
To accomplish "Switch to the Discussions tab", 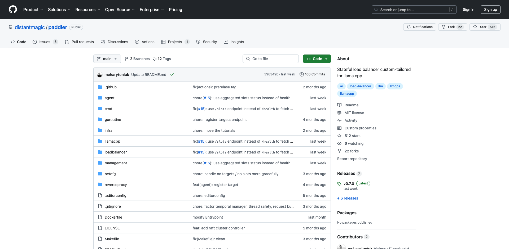I will click(114, 42).
